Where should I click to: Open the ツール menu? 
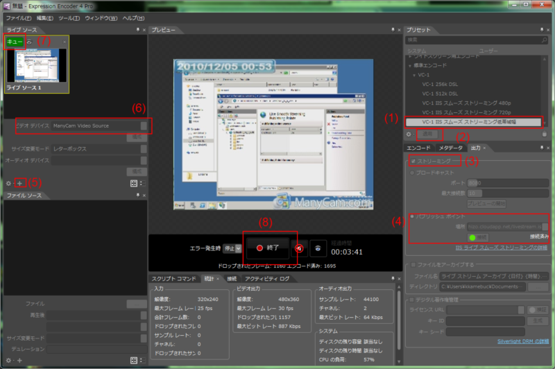(x=69, y=17)
